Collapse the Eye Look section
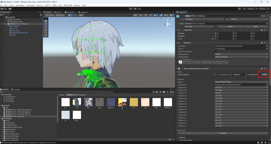This screenshot has width=271, height=144. pos(177,131)
